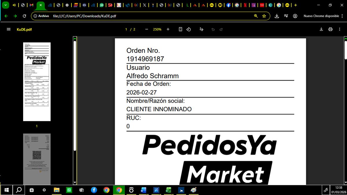Zoom out with the minus icon
This screenshot has height=195, width=347.
click(147, 29)
